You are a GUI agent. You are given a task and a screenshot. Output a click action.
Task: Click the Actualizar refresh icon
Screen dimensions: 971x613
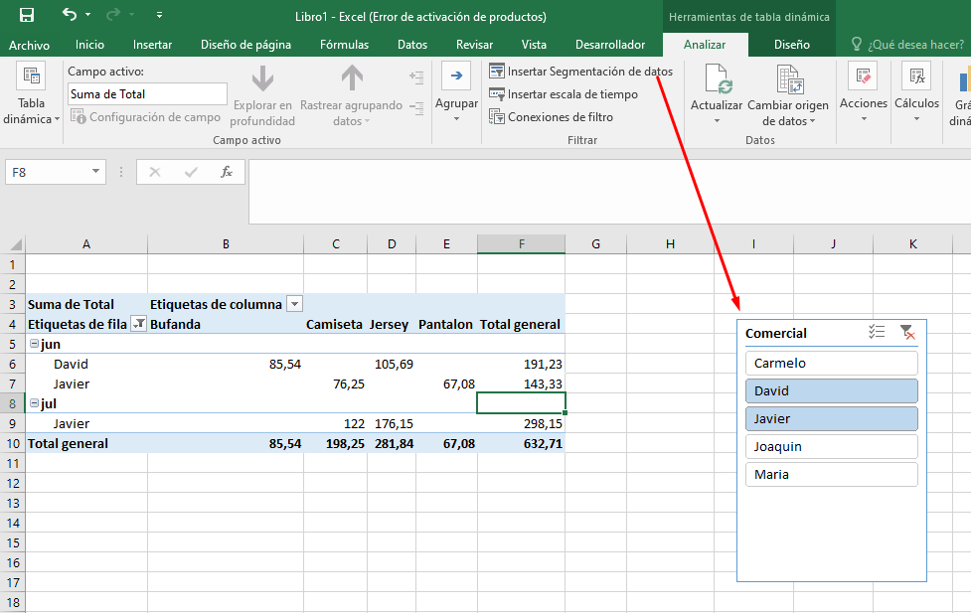point(717,79)
